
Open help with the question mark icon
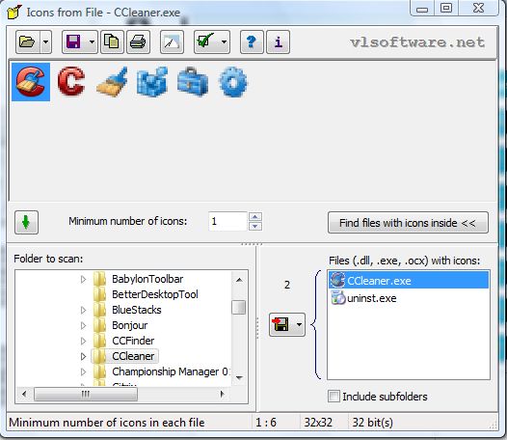pyautogui.click(x=252, y=41)
